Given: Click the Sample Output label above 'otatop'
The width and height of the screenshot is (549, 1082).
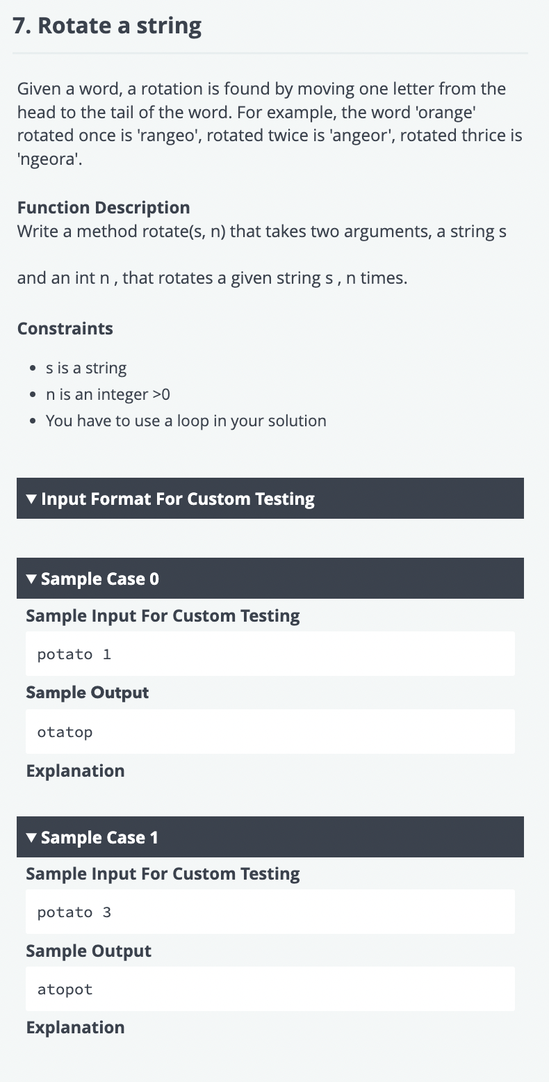Looking at the screenshot, I should (x=88, y=693).
